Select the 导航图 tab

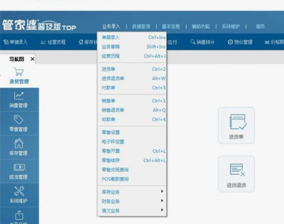(17, 59)
